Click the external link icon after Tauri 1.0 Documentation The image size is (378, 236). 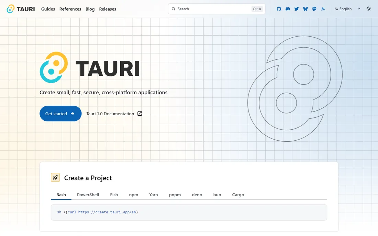140,114
